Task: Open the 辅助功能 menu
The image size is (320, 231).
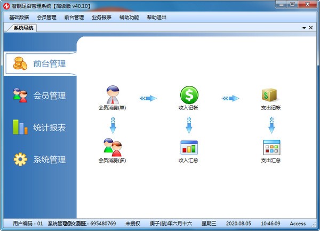Action: (x=129, y=17)
